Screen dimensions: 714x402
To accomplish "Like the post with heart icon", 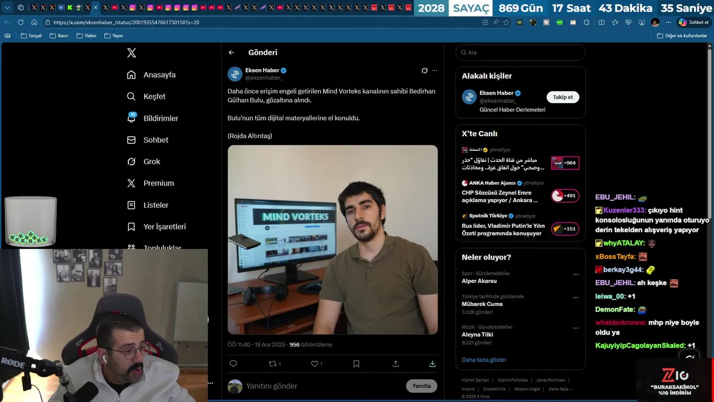I will tap(315, 363).
